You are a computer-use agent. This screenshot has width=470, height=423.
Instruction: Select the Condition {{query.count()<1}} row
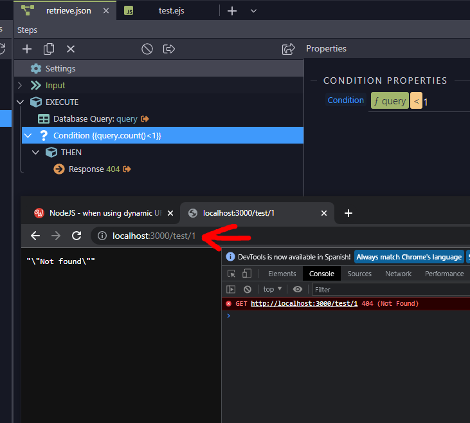tap(163, 135)
